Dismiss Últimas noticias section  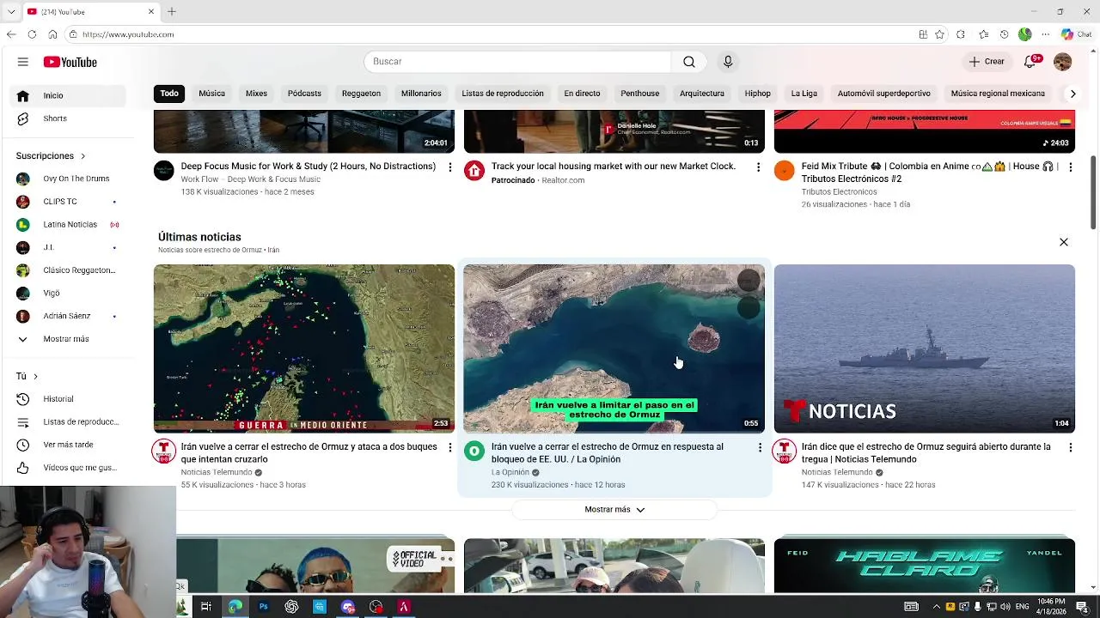1063,242
